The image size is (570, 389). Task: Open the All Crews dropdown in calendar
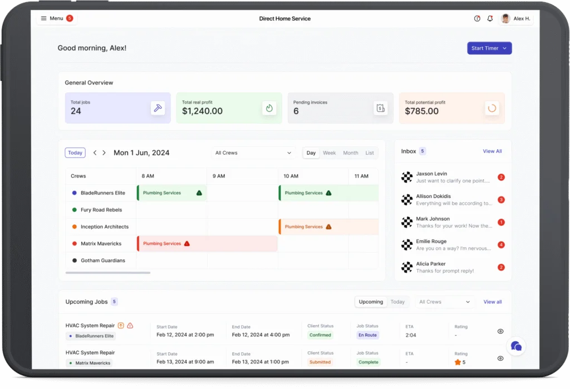point(253,152)
